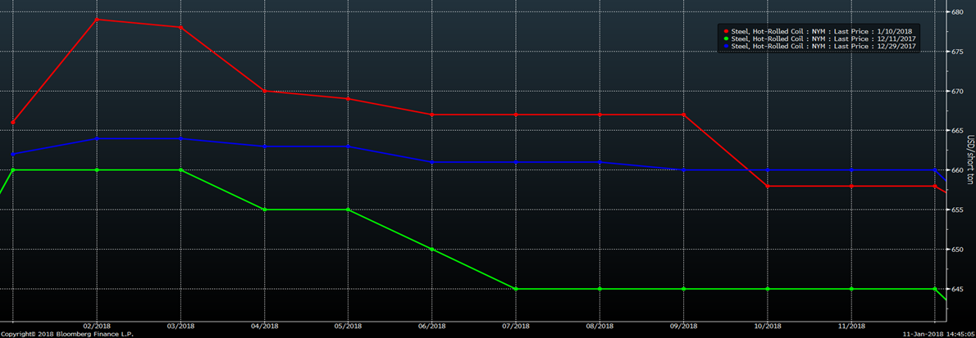Image resolution: width=976 pixels, height=338 pixels.
Task: Click the red line's peak point at 02/2018
Action: 97,19
